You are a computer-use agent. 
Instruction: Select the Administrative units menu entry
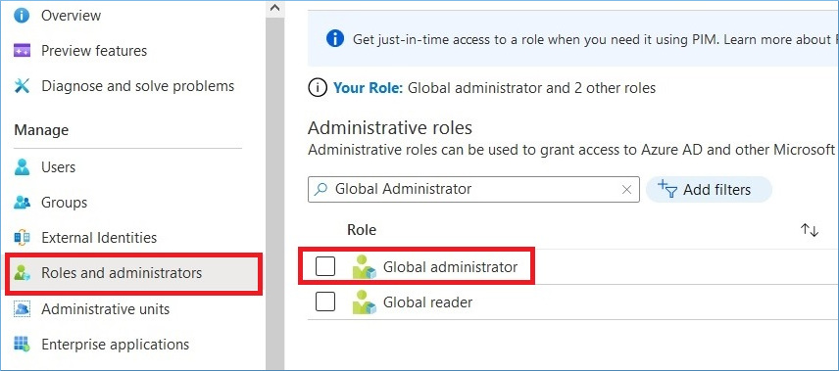(106, 309)
